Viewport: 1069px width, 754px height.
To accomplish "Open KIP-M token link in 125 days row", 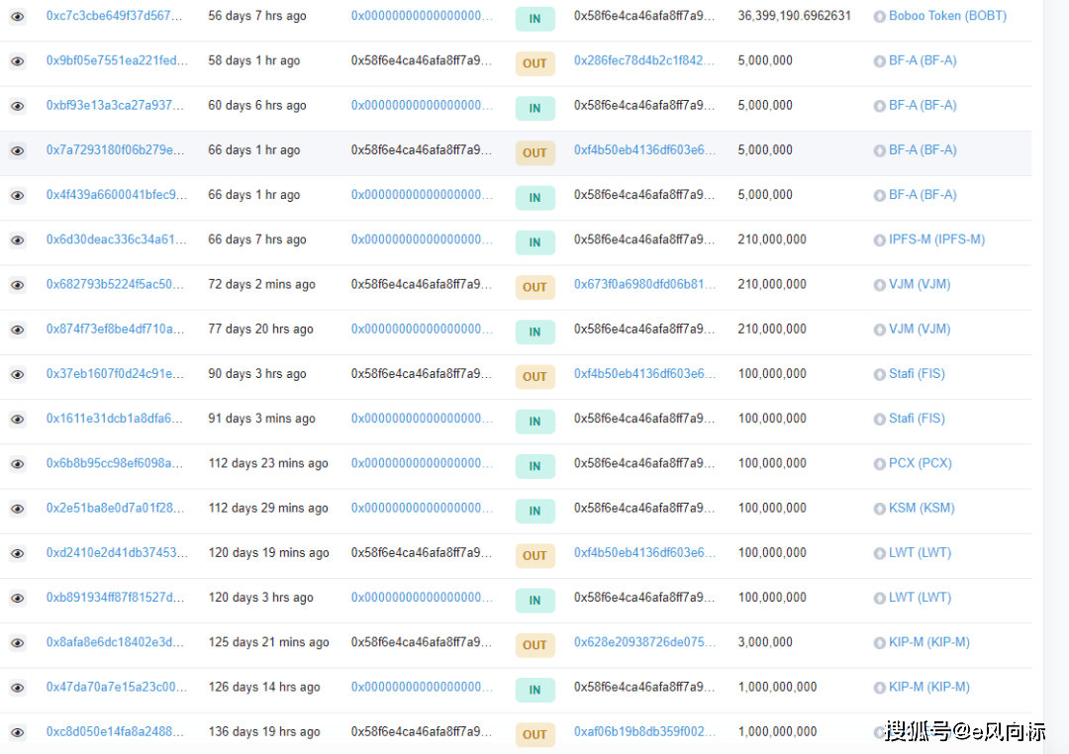I will point(928,641).
